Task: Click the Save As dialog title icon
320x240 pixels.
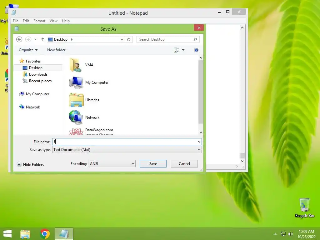Action: [x=17, y=29]
